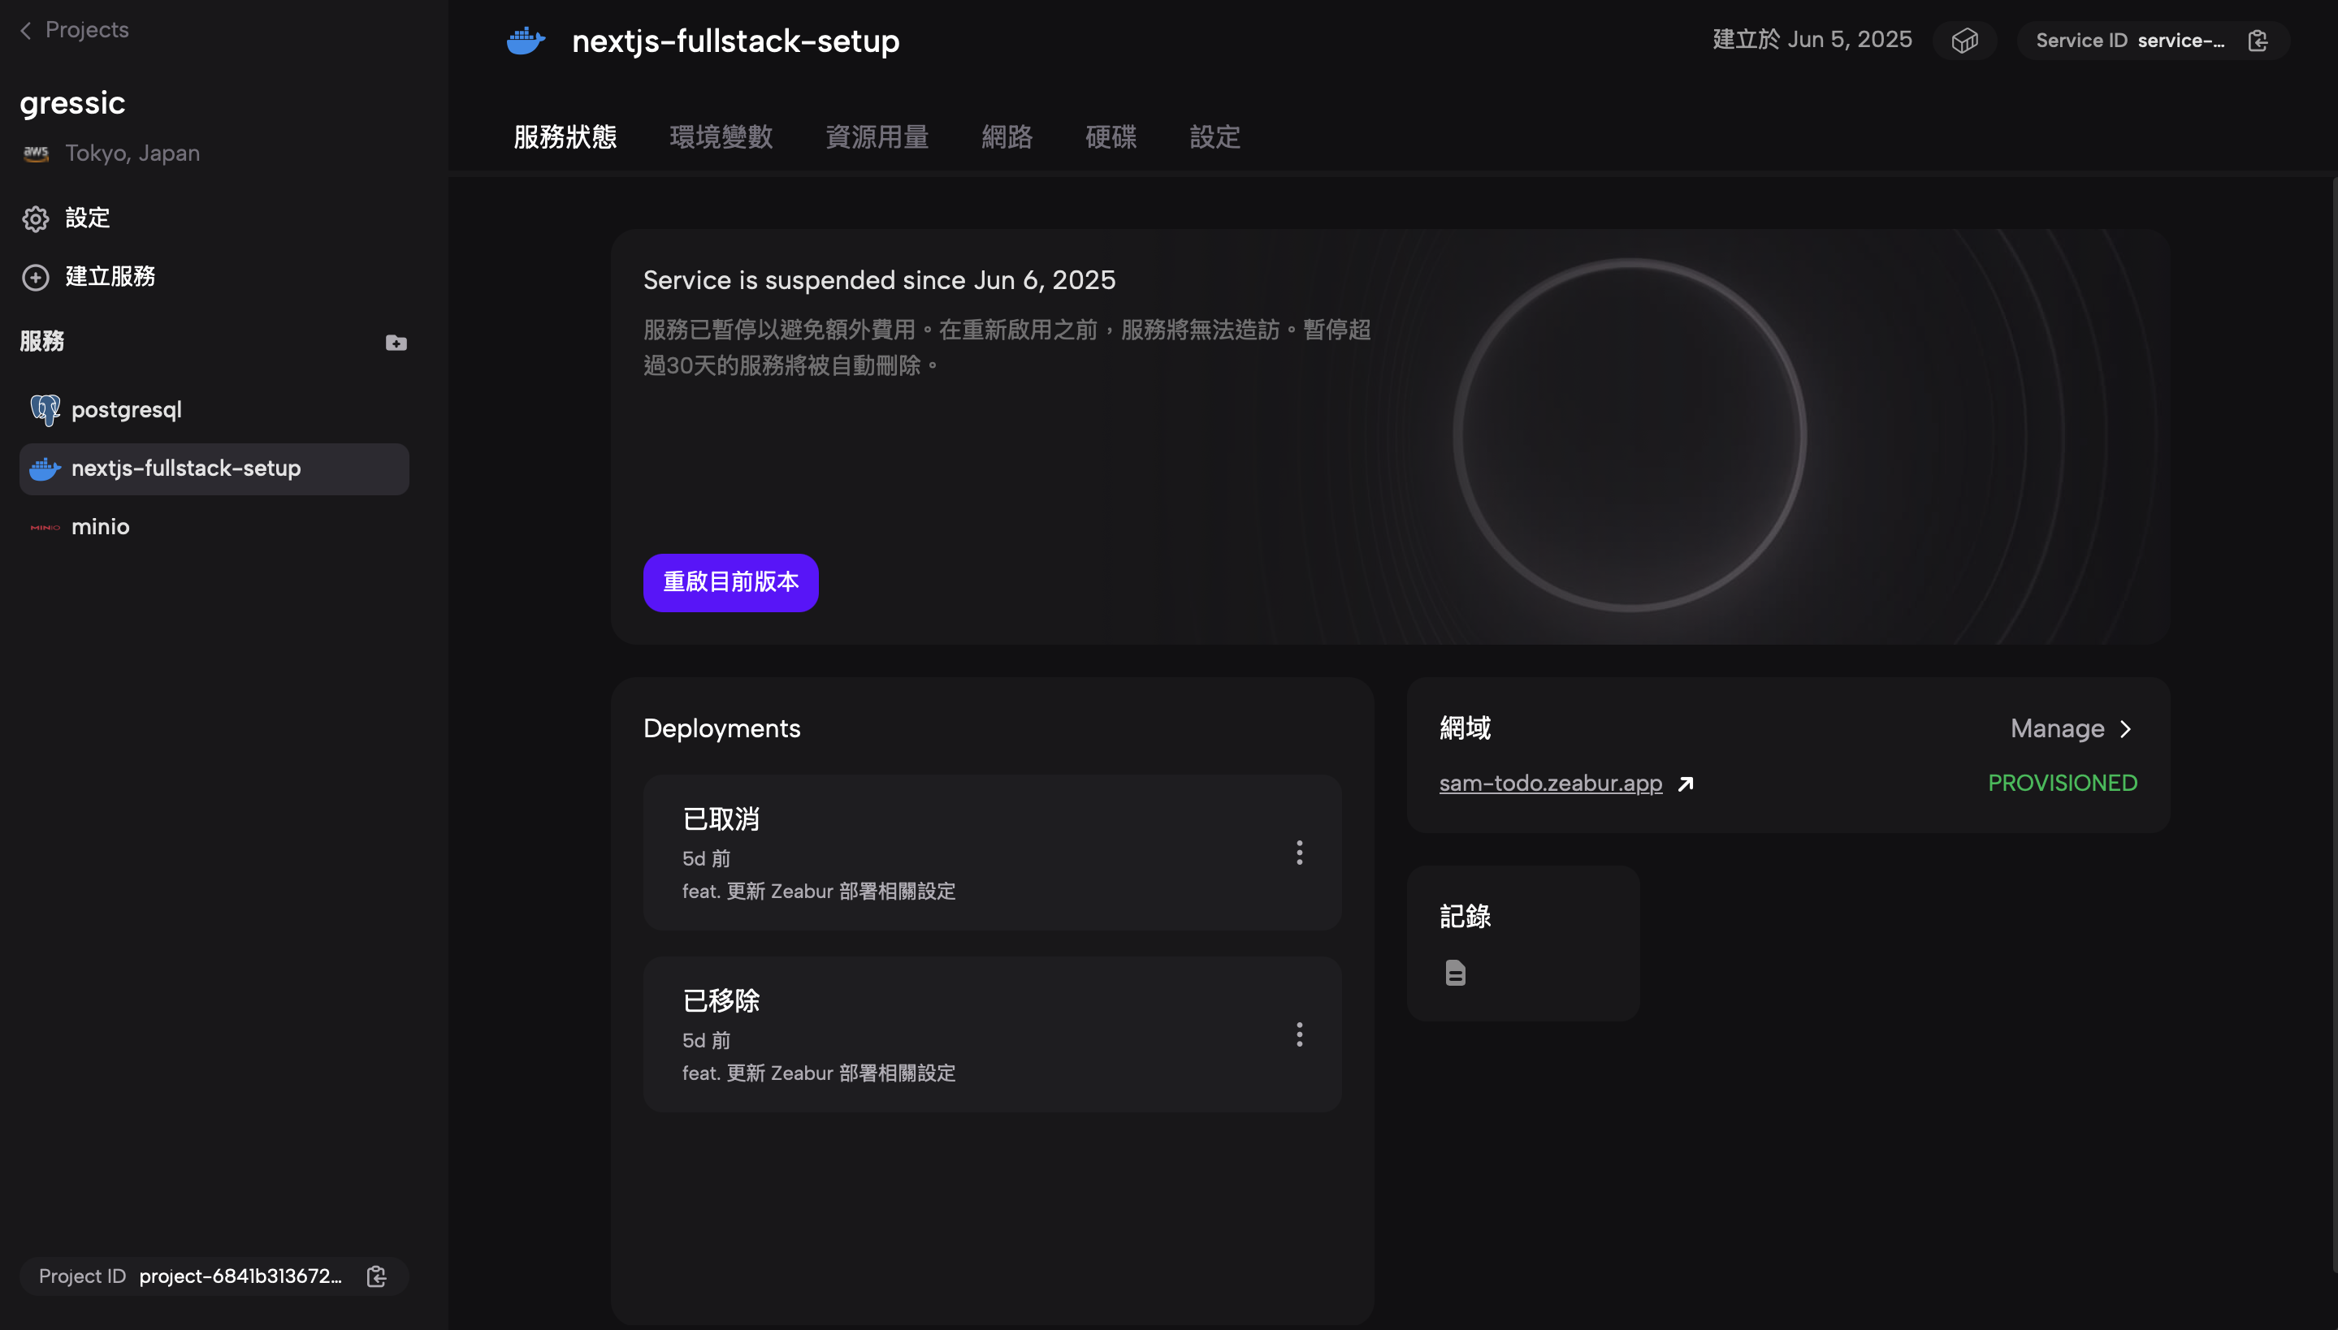
Task: Open options menu for 已移除 deployment
Action: tap(1299, 1034)
